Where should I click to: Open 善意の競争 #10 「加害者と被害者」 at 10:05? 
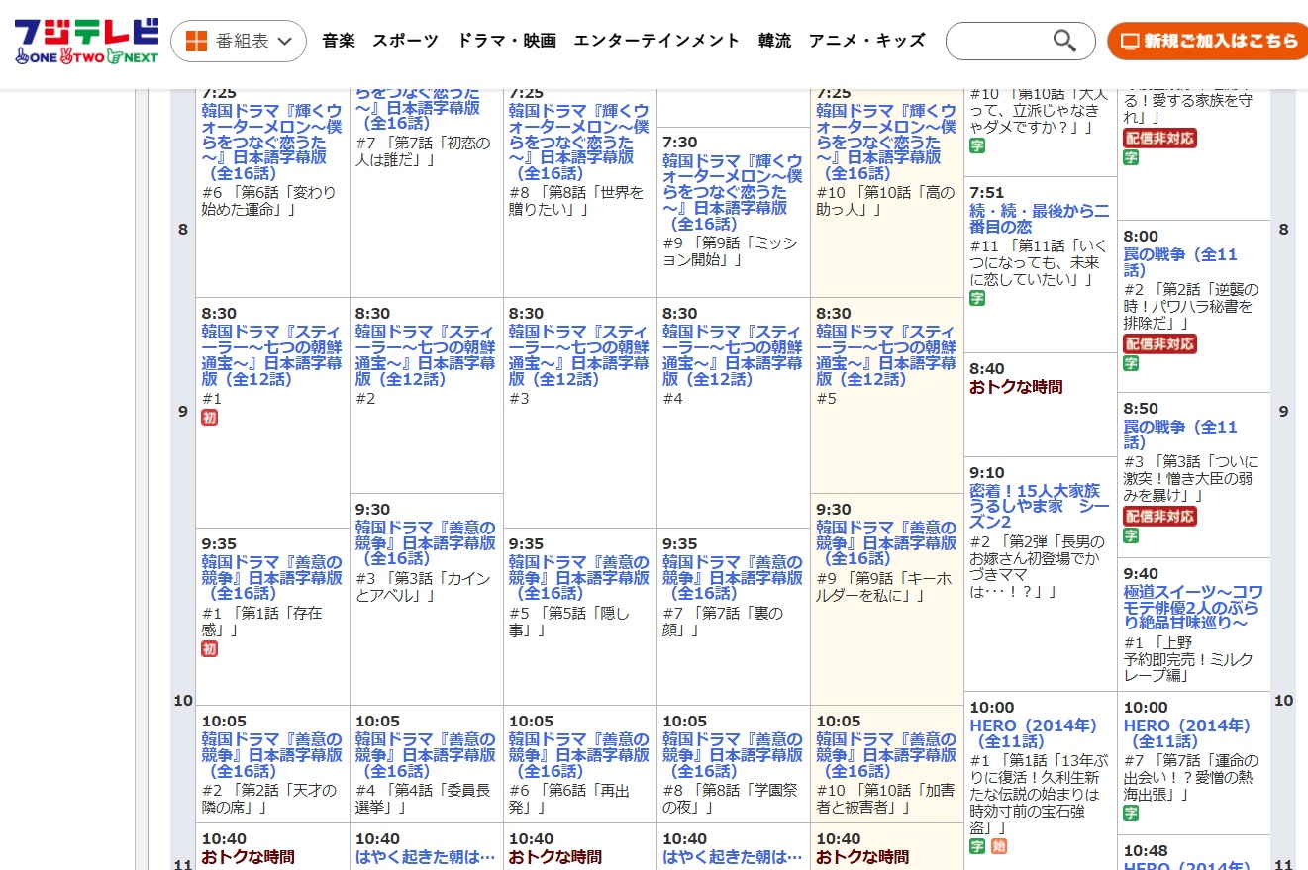886,754
